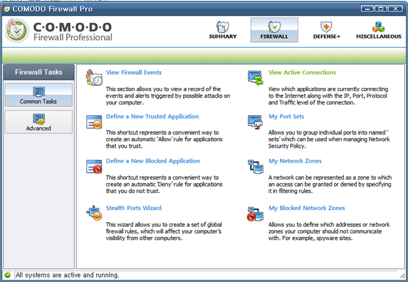408x282 pixels.
Task: Click the Define a New Blocked Application icon
Action: click(94, 167)
